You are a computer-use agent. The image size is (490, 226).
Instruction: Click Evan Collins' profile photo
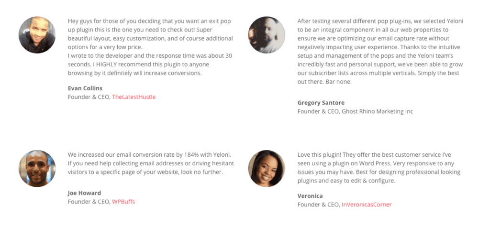(37, 34)
